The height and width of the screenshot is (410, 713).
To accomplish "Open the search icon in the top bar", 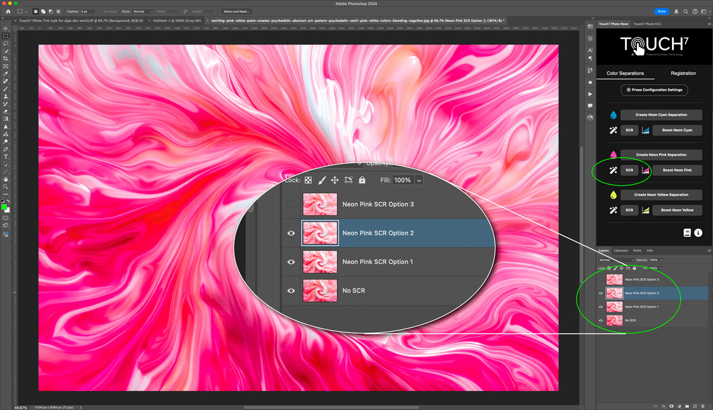I will (686, 11).
